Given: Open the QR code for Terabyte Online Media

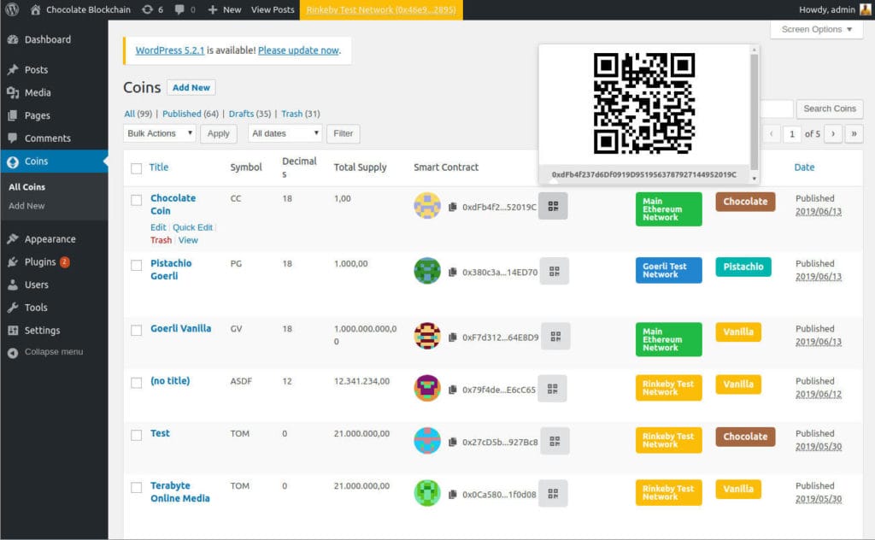Looking at the screenshot, I should (555, 493).
